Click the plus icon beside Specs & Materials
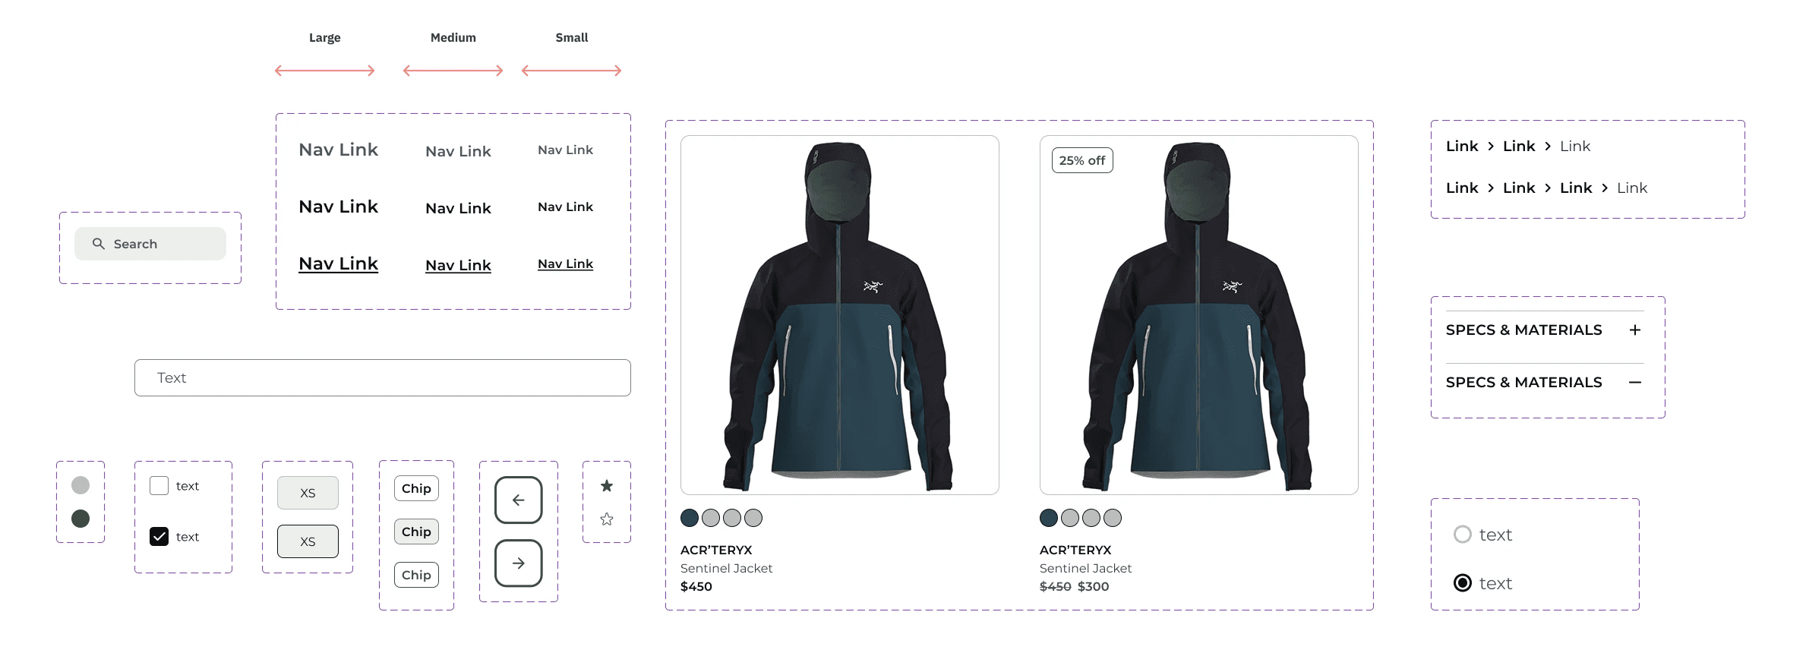The image size is (1806, 672). point(1635,330)
